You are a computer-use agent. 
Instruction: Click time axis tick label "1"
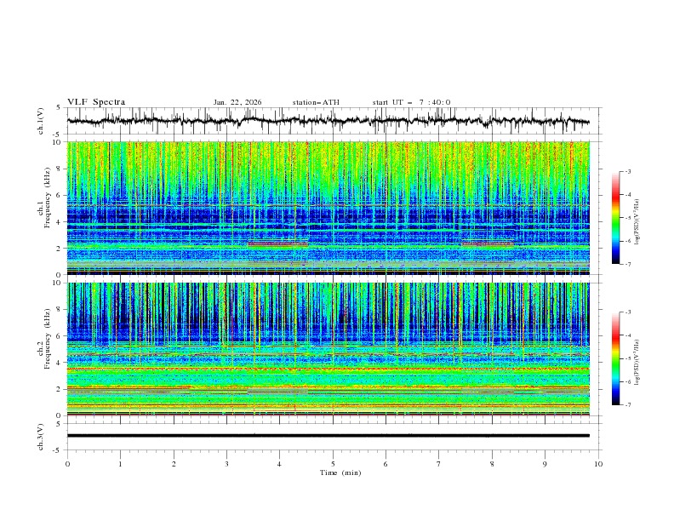pos(120,464)
